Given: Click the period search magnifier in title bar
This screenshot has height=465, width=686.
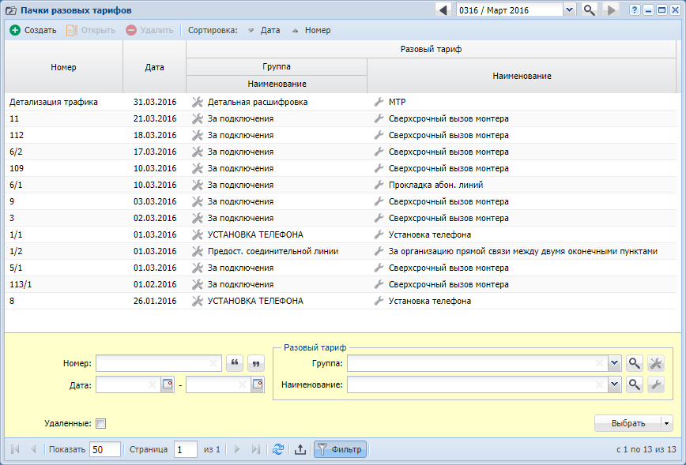Looking at the screenshot, I should click(x=589, y=10).
